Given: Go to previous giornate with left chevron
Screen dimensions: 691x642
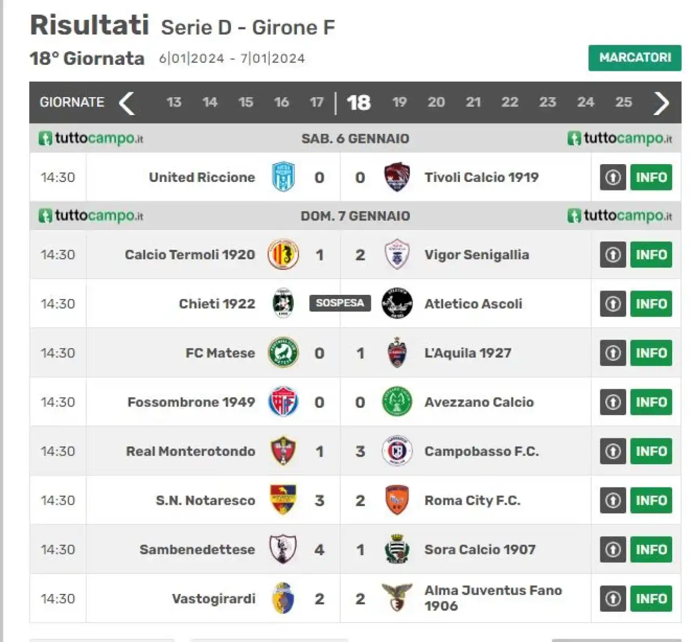Looking at the screenshot, I should pyautogui.click(x=126, y=103).
